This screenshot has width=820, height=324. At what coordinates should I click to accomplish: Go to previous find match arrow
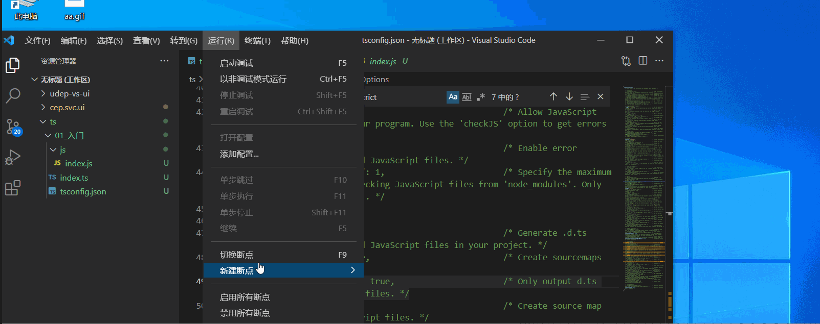point(553,97)
